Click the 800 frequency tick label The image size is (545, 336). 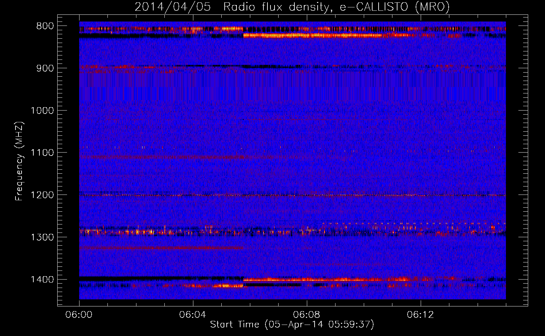[45, 26]
